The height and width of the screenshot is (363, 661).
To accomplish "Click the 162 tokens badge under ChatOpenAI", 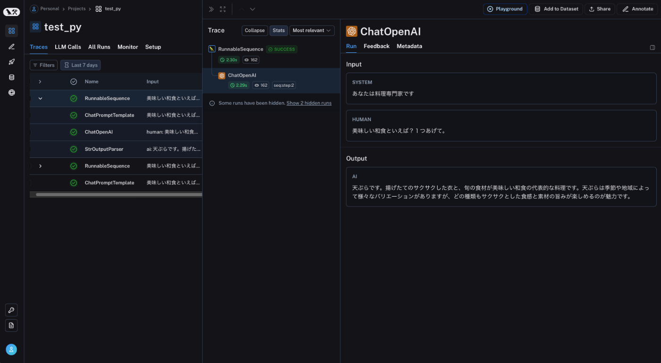I will pyautogui.click(x=261, y=85).
